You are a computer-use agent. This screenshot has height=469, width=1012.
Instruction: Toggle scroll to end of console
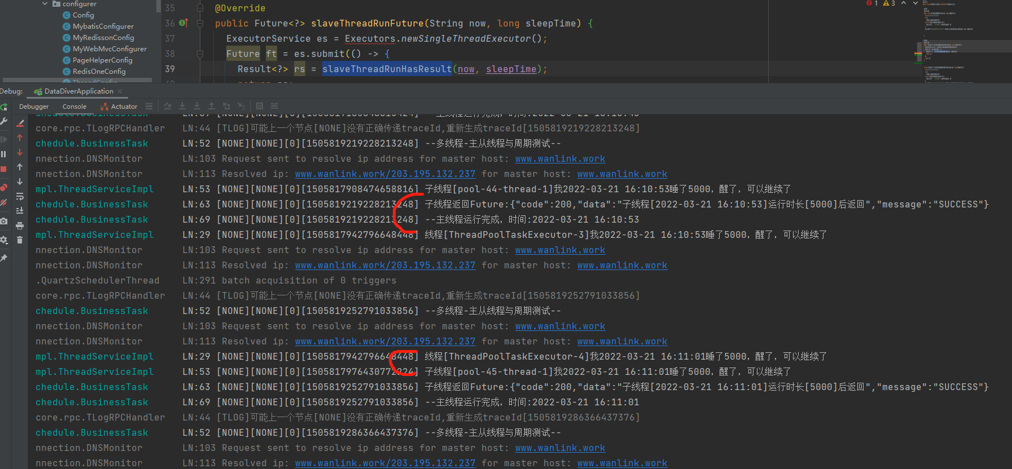point(20,211)
